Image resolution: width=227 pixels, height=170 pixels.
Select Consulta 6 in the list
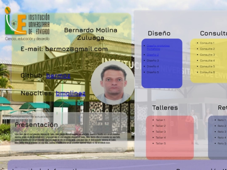(x=207, y=72)
